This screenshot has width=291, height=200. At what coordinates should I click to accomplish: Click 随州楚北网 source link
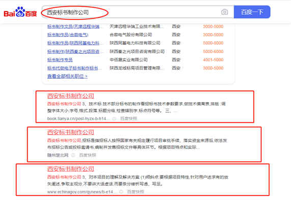coord(58,155)
